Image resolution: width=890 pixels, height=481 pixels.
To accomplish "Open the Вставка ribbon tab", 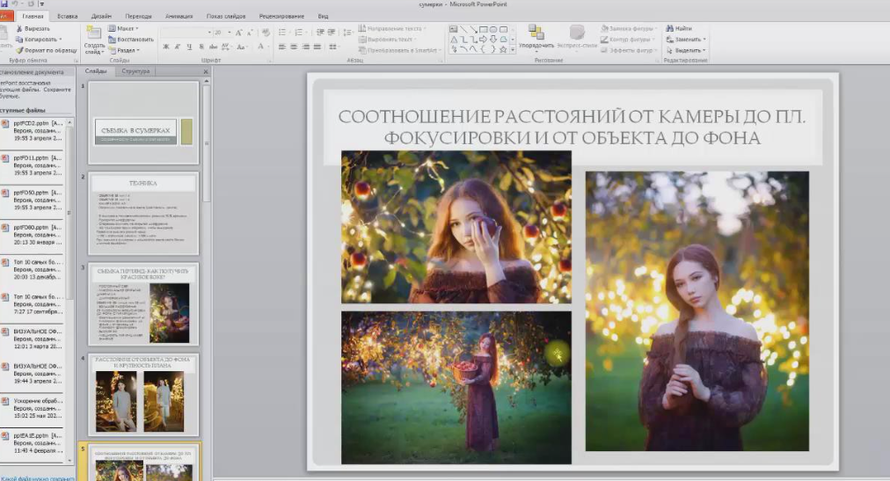I will pyautogui.click(x=67, y=16).
